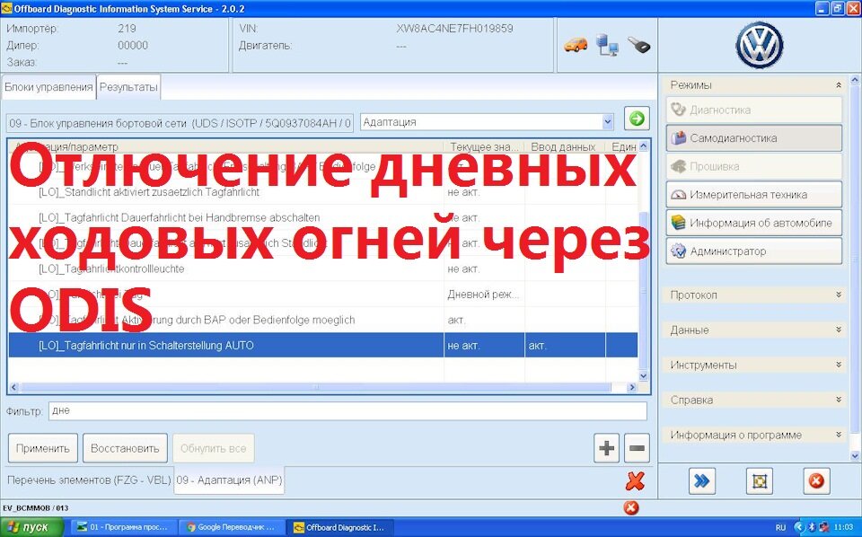Click the акт. input value in selected row

(565, 345)
